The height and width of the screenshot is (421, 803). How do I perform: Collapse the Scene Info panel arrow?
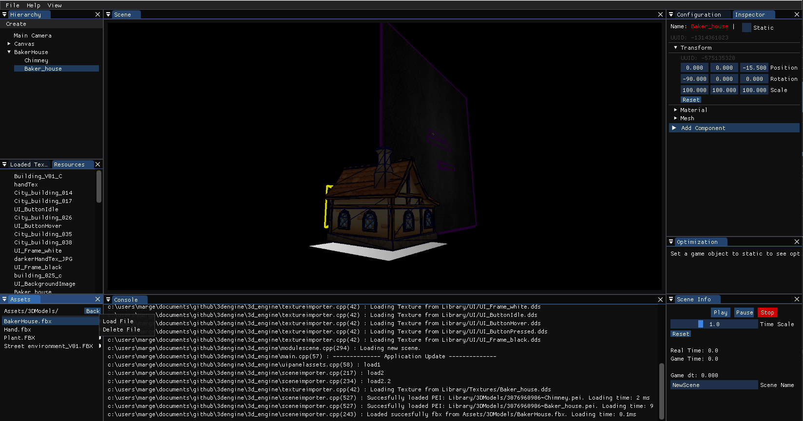tap(671, 299)
